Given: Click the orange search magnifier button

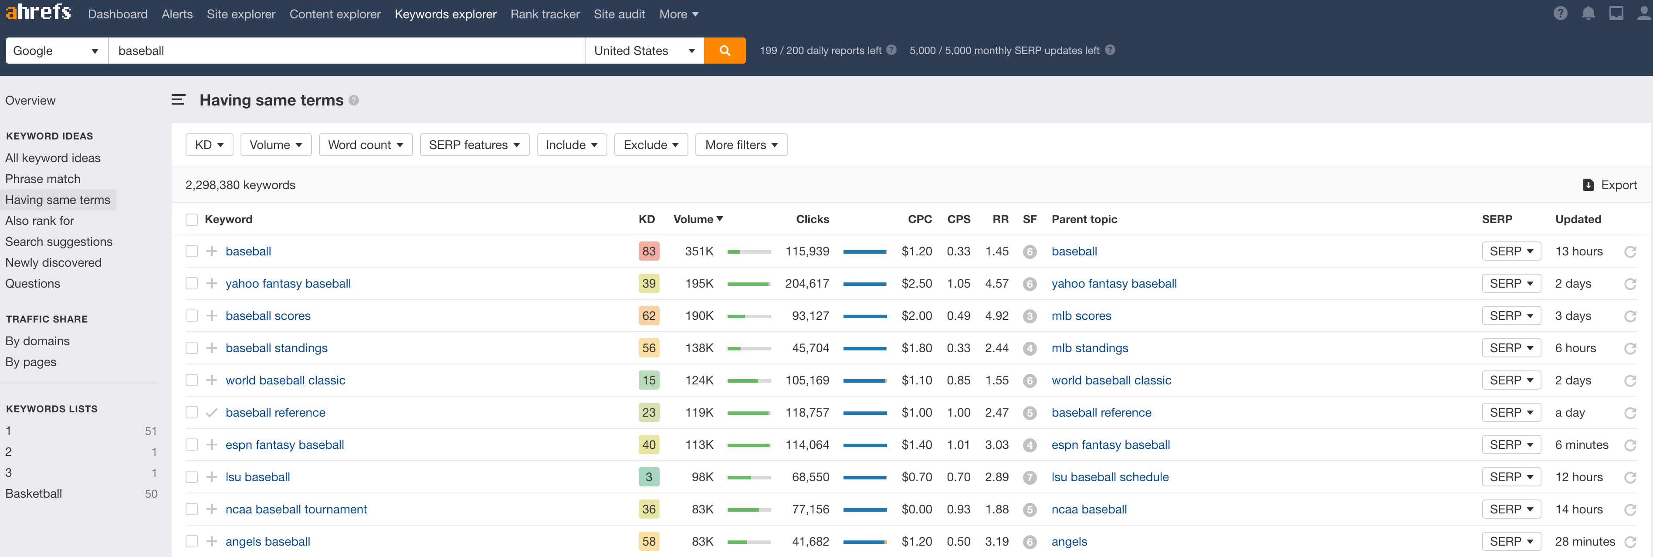Looking at the screenshot, I should 725,51.
